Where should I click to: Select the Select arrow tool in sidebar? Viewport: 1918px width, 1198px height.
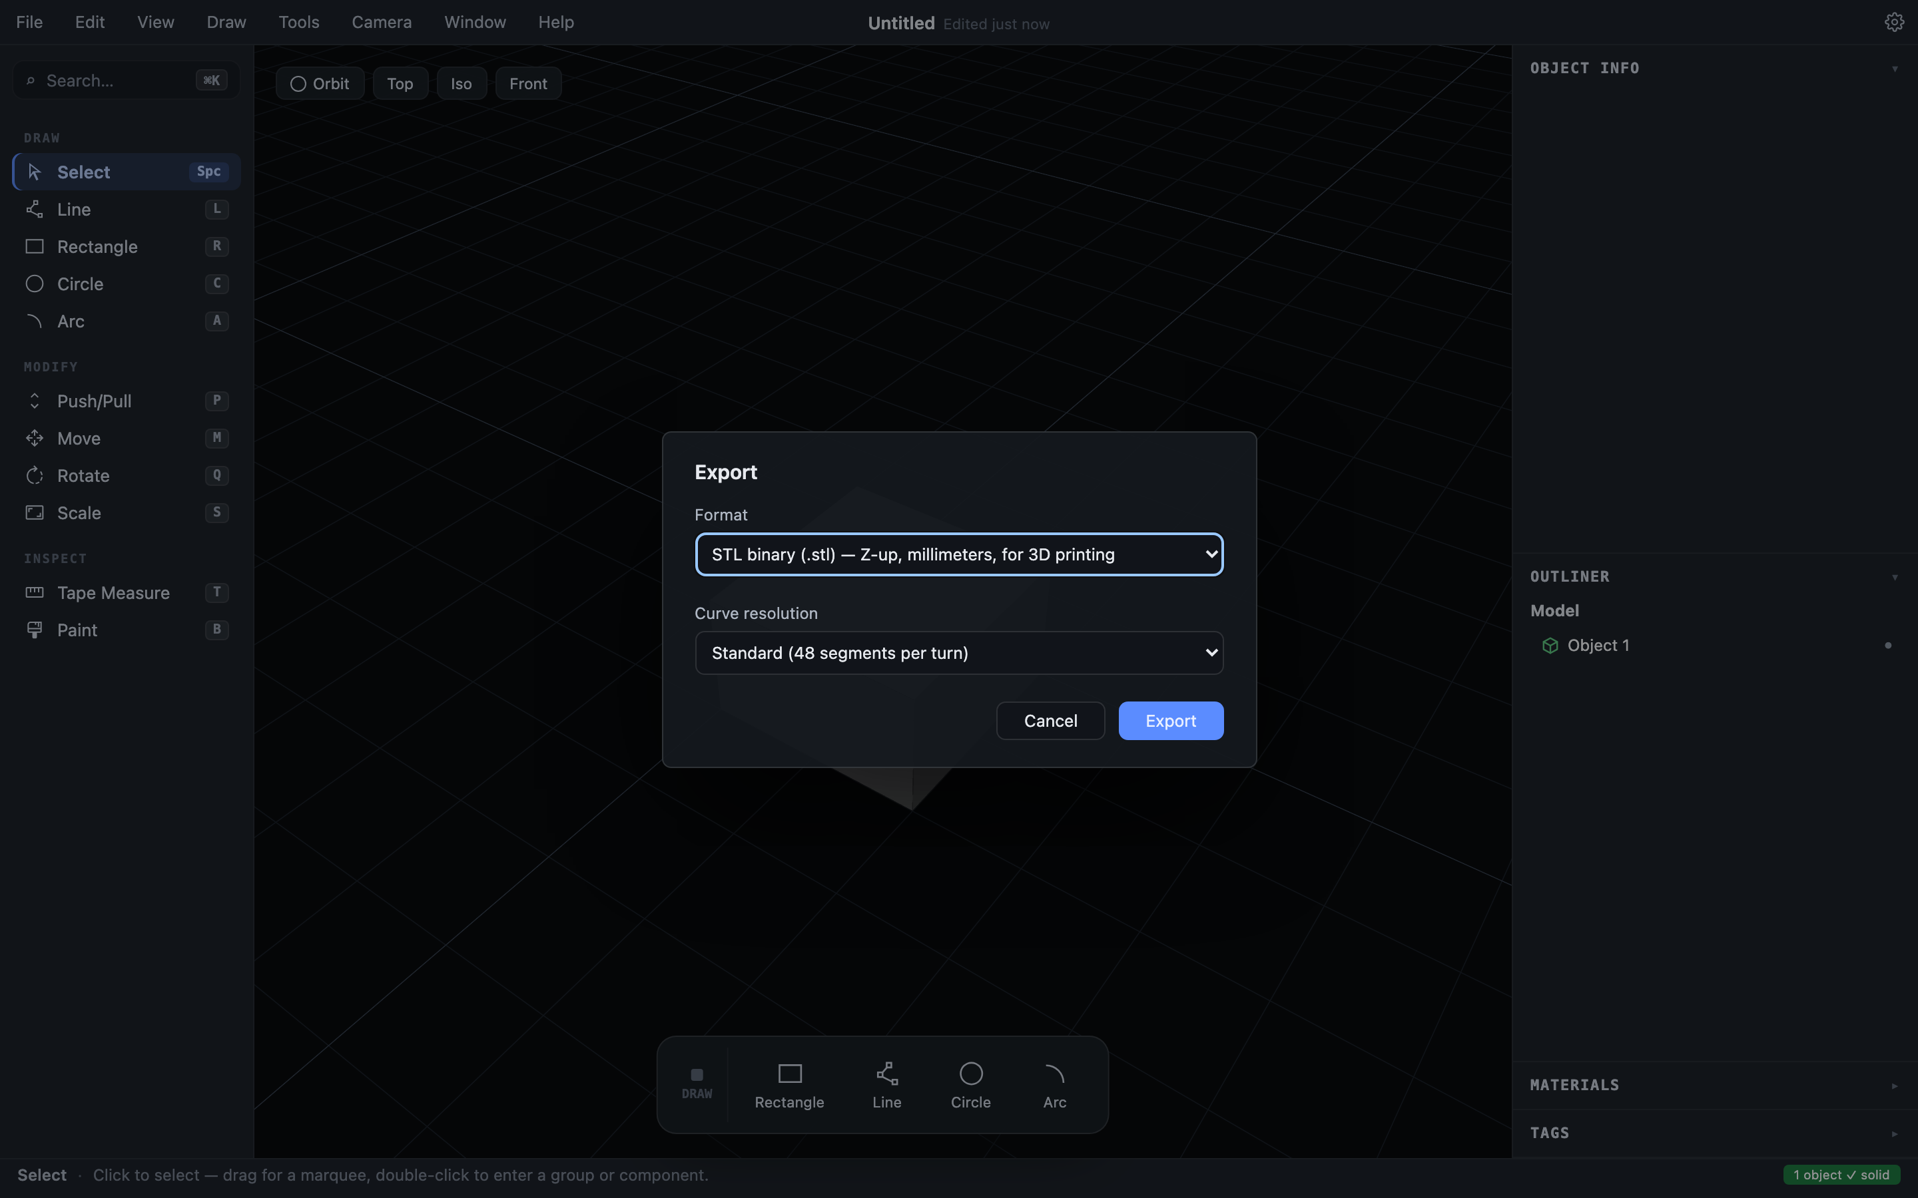click(127, 172)
